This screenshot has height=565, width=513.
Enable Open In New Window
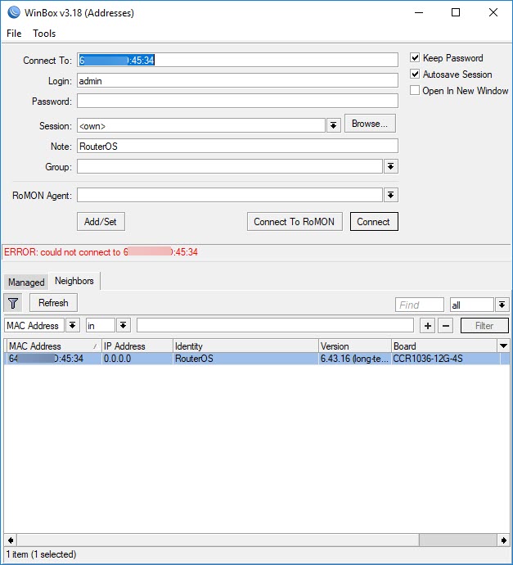[x=415, y=90]
